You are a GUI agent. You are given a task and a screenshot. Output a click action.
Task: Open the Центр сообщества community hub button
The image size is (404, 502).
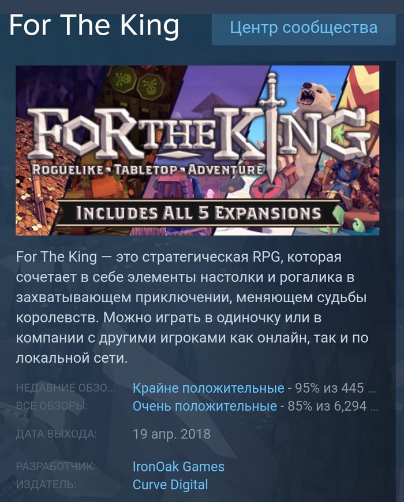[x=304, y=28]
